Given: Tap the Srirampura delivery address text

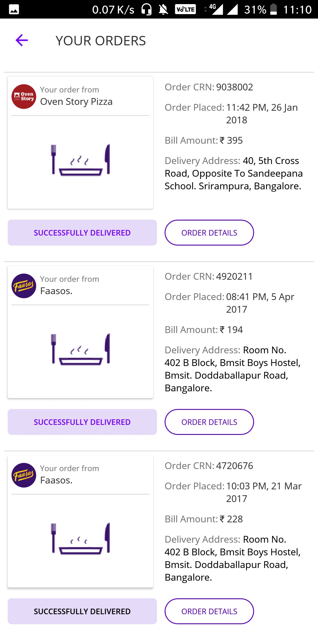Looking at the screenshot, I should click(x=233, y=173).
